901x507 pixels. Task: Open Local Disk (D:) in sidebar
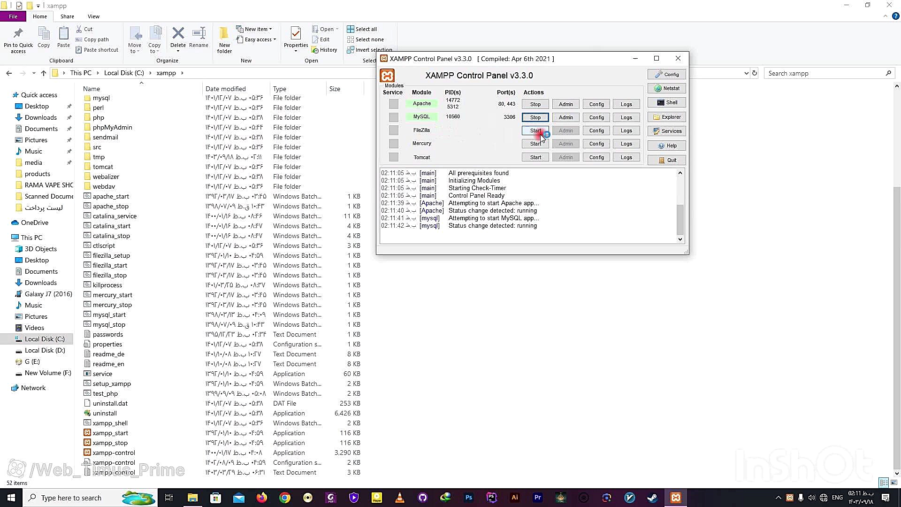[45, 350]
